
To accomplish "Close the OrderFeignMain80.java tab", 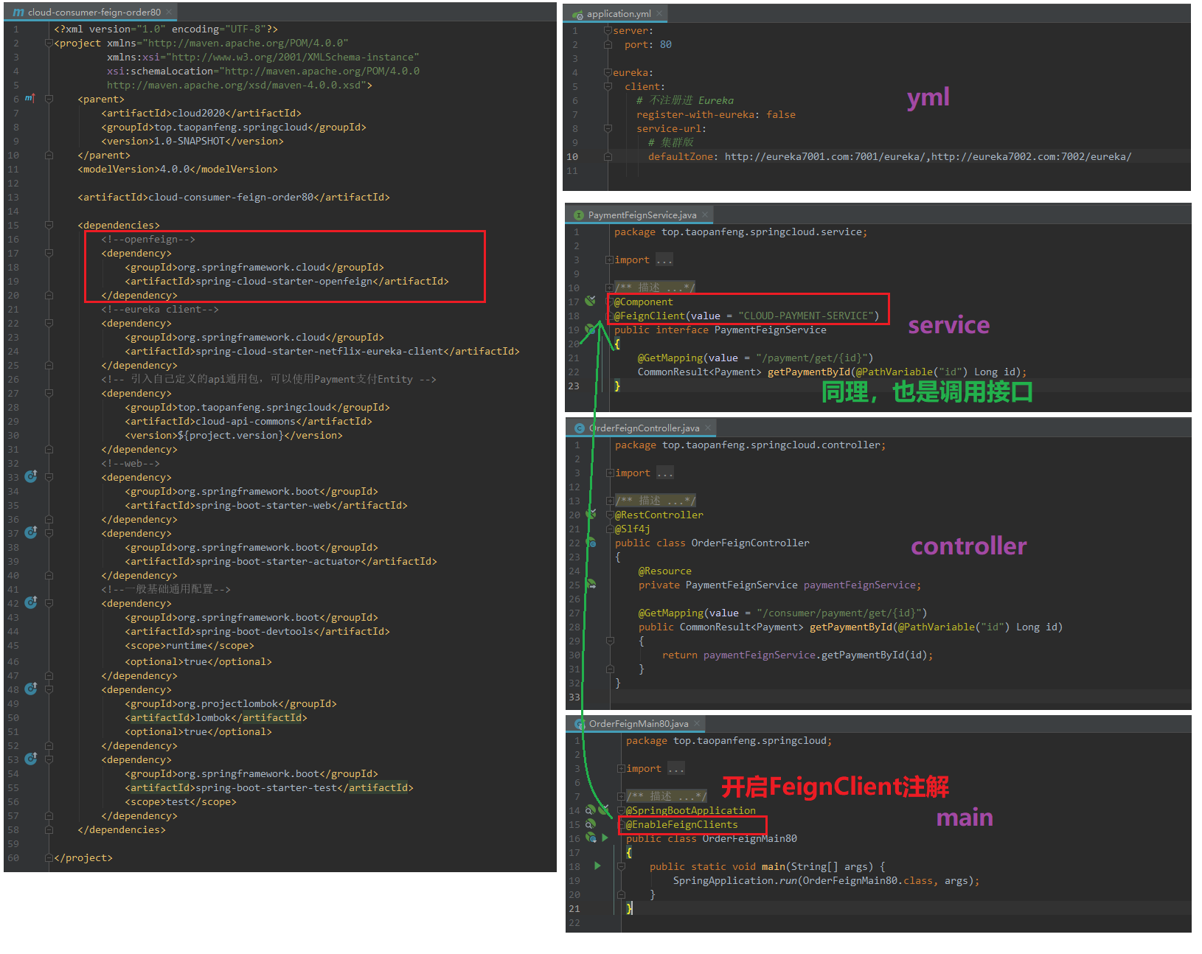I will (696, 723).
